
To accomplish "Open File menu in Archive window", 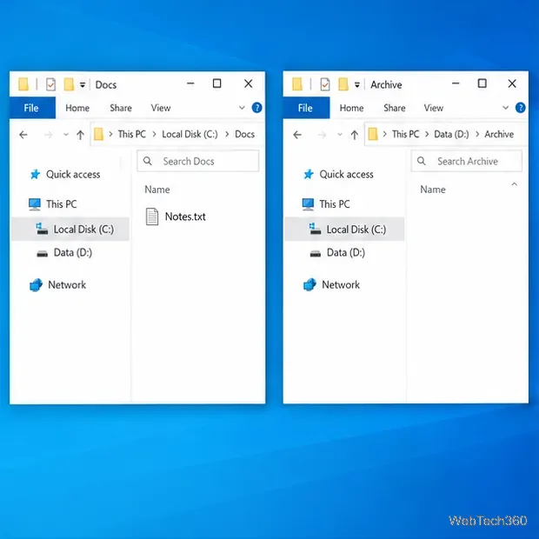I will coord(306,108).
